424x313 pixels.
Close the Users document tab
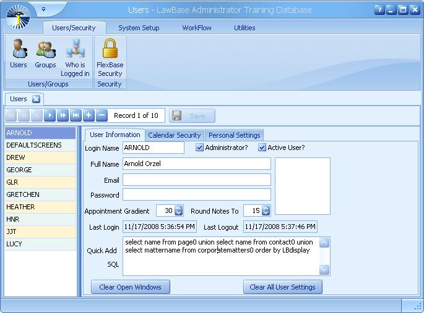point(36,99)
